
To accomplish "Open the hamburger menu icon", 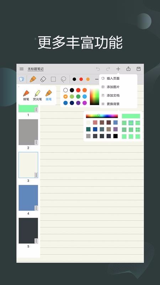I will (x=22, y=69).
